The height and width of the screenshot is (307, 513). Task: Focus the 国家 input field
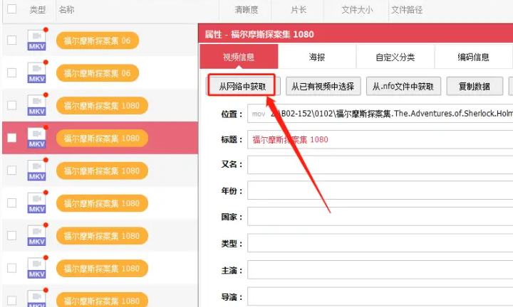380,216
